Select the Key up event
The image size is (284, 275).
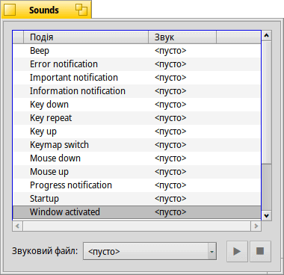(137, 132)
